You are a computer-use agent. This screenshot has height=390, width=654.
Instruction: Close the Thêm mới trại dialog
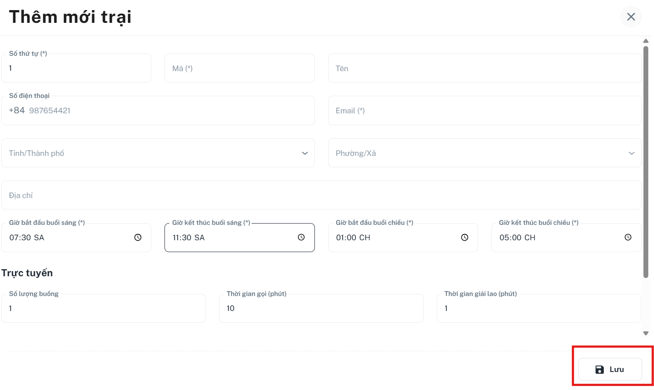point(631,17)
